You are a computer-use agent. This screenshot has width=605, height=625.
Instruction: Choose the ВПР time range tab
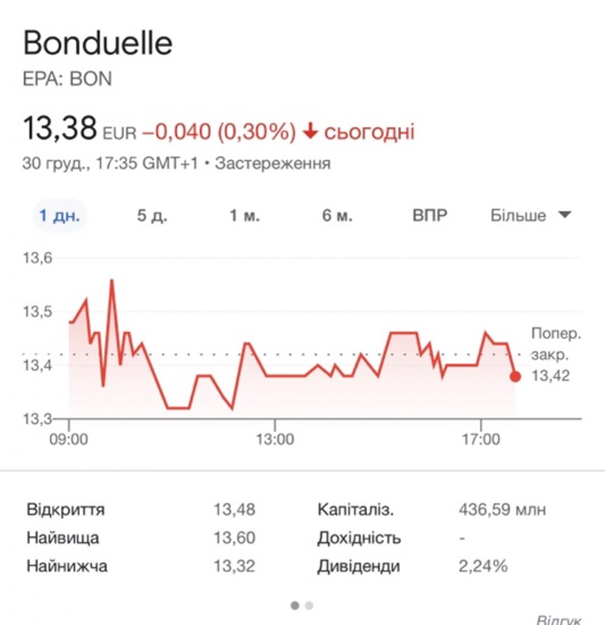point(430,215)
